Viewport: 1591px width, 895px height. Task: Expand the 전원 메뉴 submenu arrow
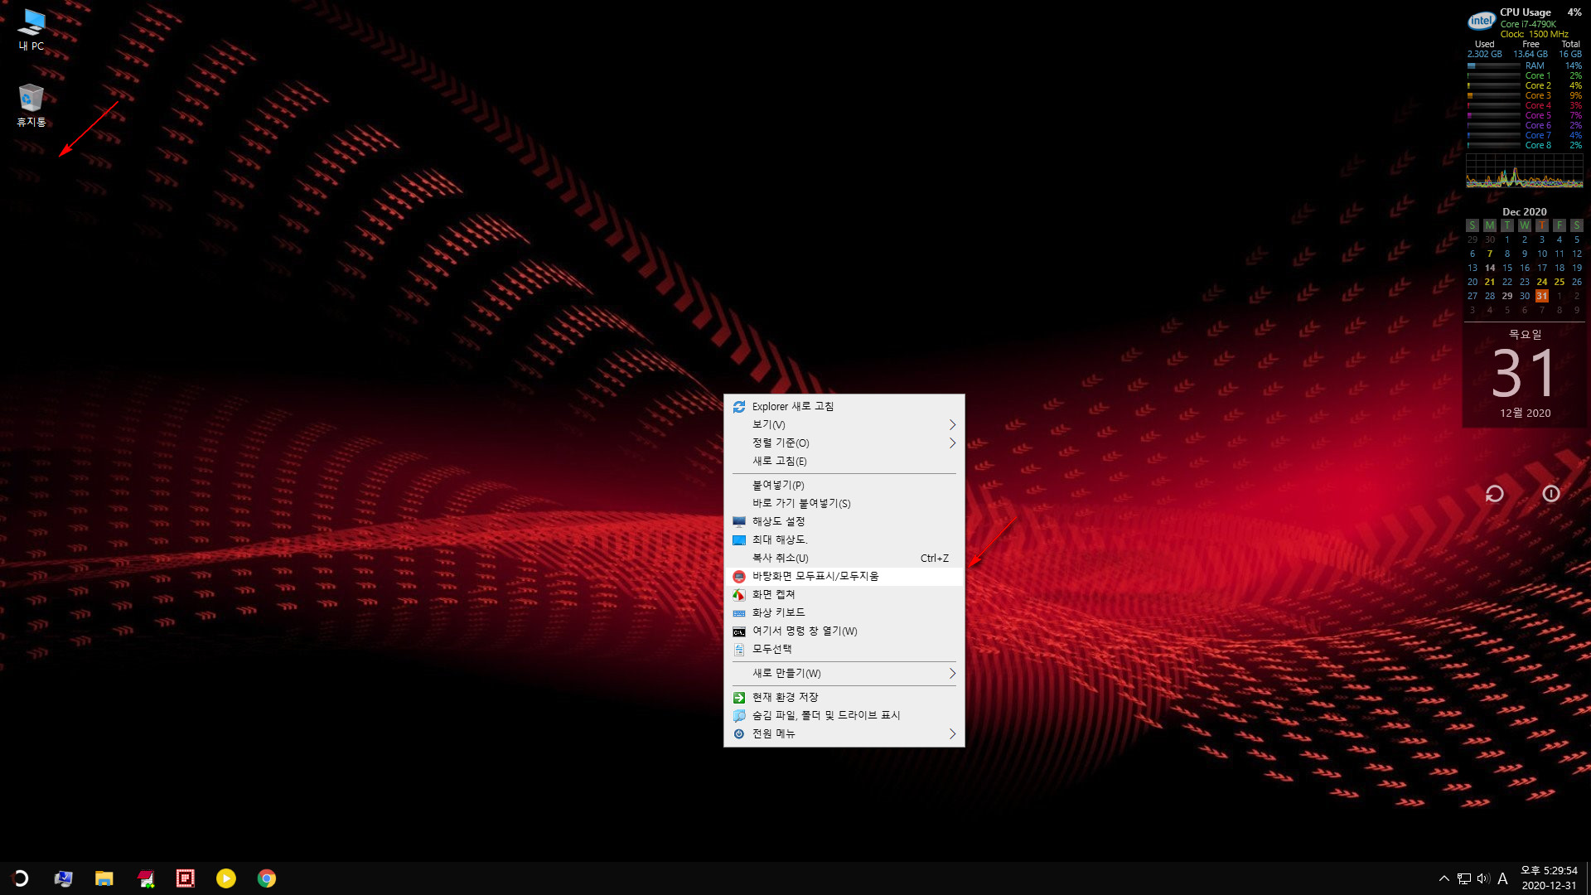(952, 733)
